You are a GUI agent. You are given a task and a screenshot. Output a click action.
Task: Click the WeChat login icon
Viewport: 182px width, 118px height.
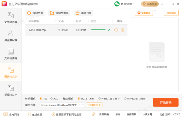[x=117, y=4]
